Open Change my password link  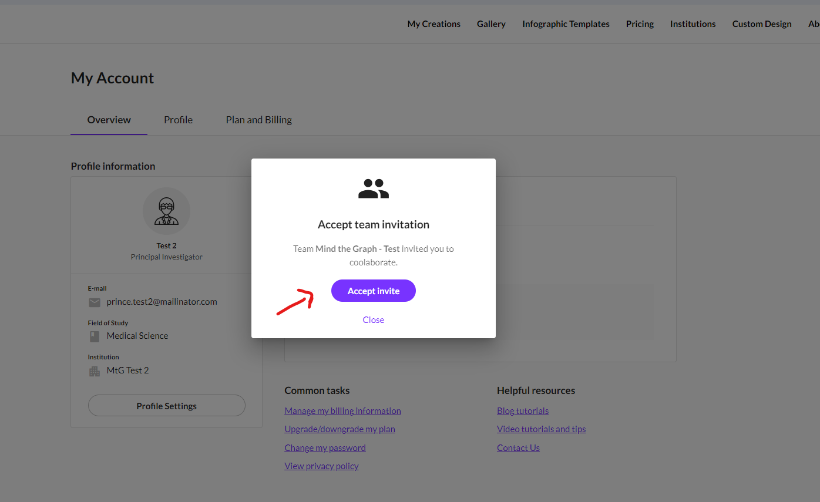click(x=325, y=448)
